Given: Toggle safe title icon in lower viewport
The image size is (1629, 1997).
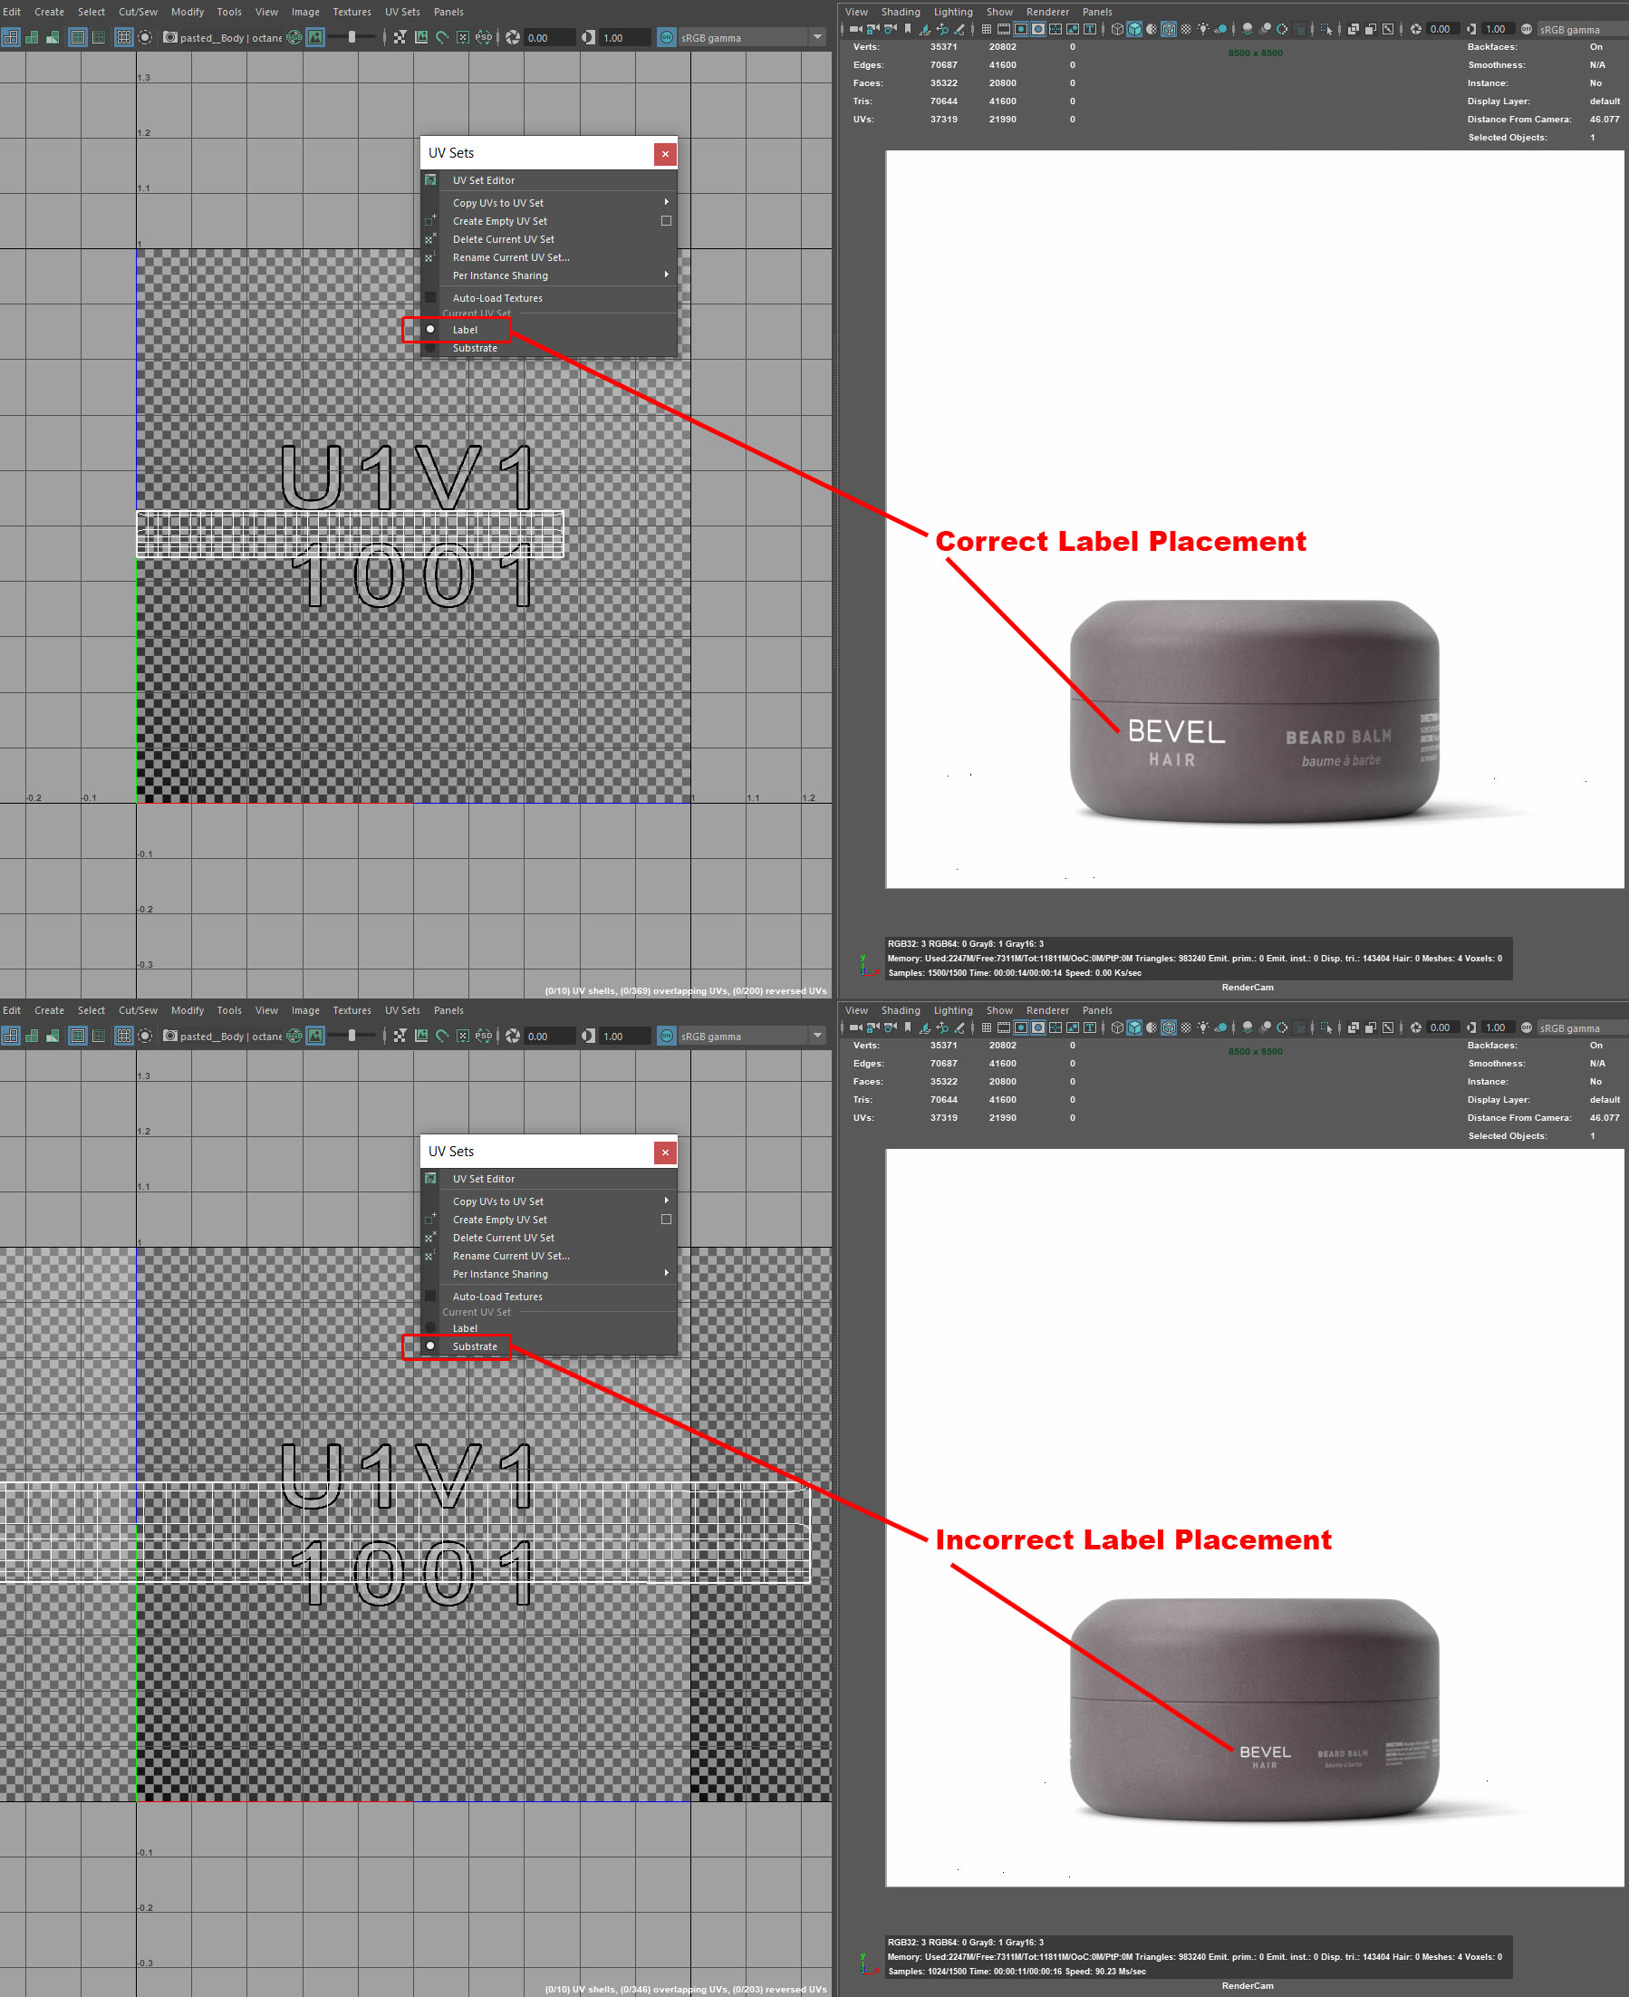Looking at the screenshot, I should pos(1089,1027).
